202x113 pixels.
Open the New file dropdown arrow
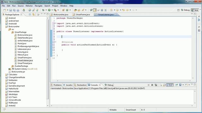[x=8, y=10]
